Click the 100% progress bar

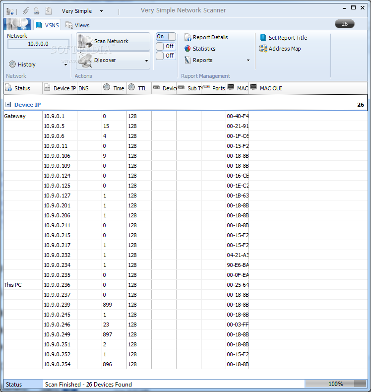pyautogui.click(x=335, y=384)
